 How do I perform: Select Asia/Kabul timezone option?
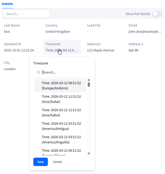coord(60,112)
